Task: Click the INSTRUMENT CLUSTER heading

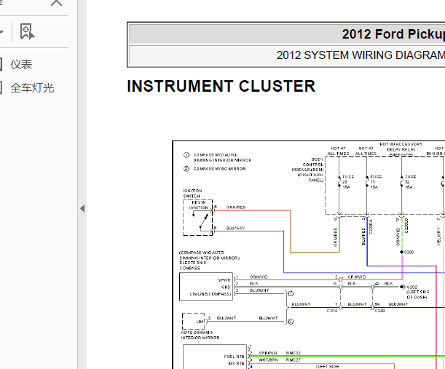Action: click(x=221, y=86)
